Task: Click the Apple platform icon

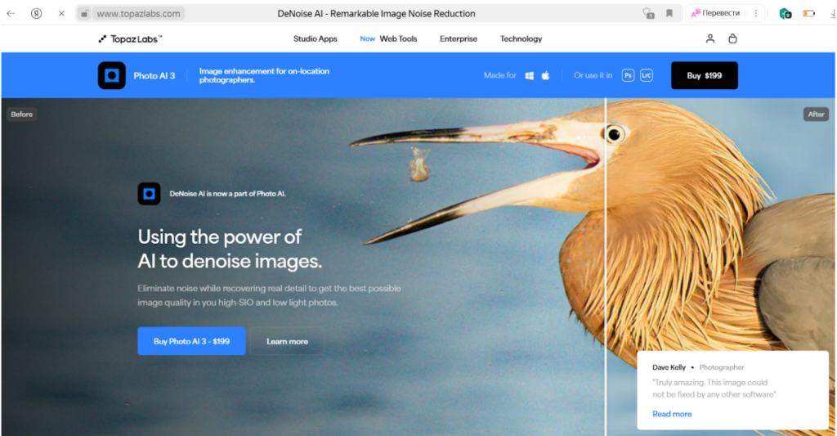Action: click(545, 75)
